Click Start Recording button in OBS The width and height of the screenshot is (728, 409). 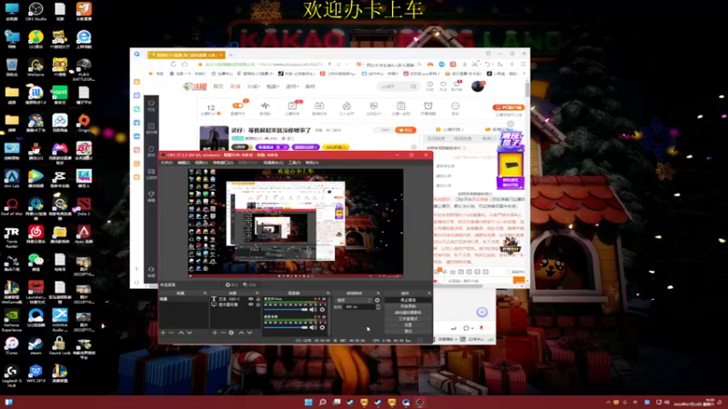(408, 306)
